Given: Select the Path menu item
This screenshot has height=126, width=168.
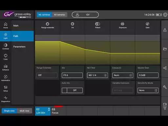Looking at the screenshot, I should (x=22, y=36).
